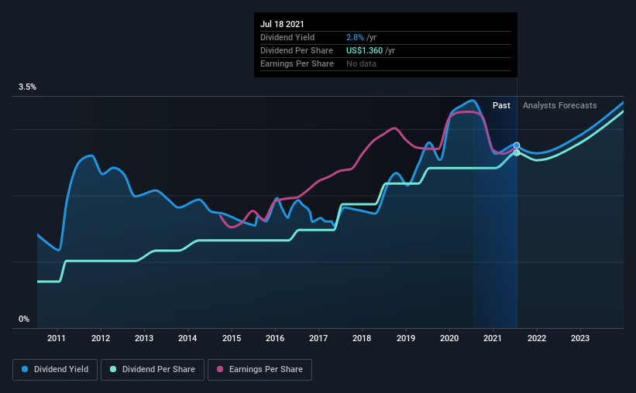Click the Dividend Per Share tooltip row label
The image size is (636, 393).
(297, 50)
